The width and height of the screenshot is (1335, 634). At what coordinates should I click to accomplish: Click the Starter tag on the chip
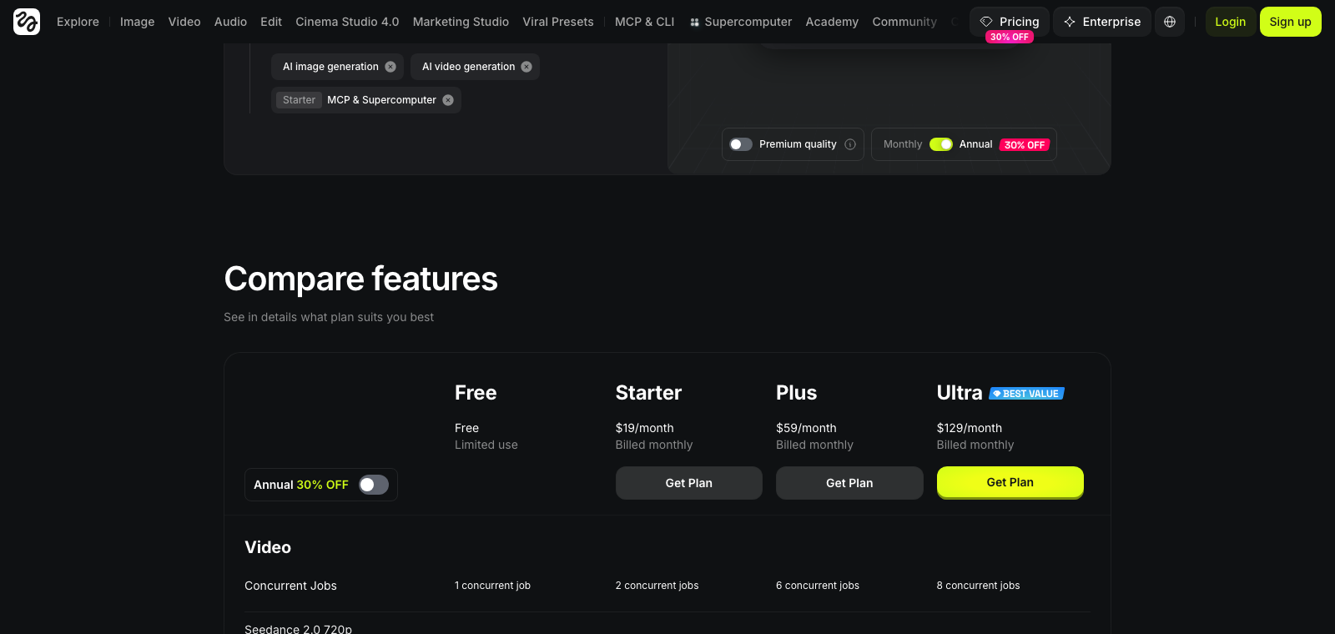click(x=299, y=100)
